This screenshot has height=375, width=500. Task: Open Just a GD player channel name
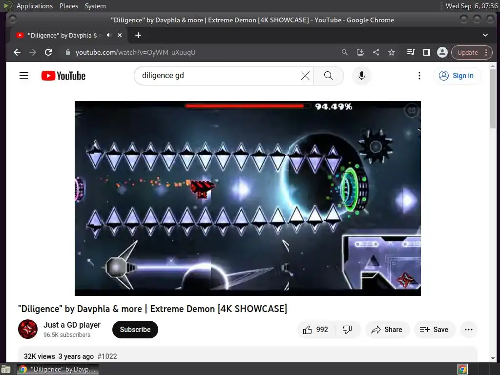pyautogui.click(x=72, y=325)
